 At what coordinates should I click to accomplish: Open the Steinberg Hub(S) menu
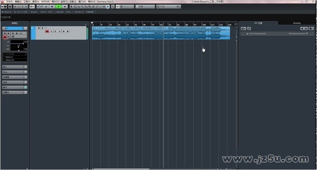[105, 1]
